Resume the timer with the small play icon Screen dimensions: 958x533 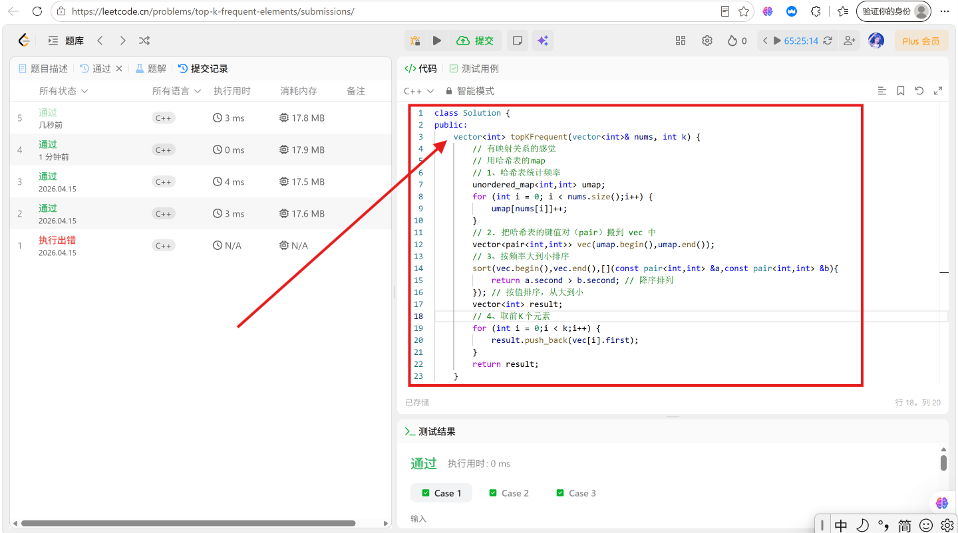[x=777, y=41]
